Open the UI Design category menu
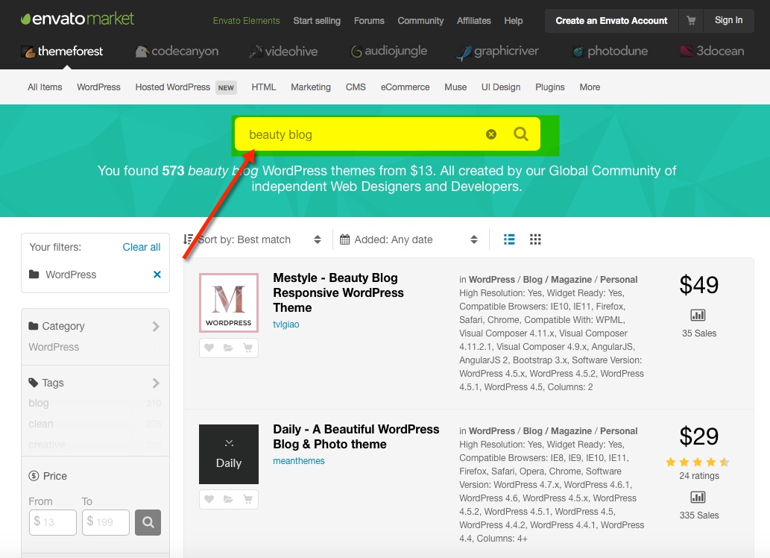770x558 pixels. point(501,87)
